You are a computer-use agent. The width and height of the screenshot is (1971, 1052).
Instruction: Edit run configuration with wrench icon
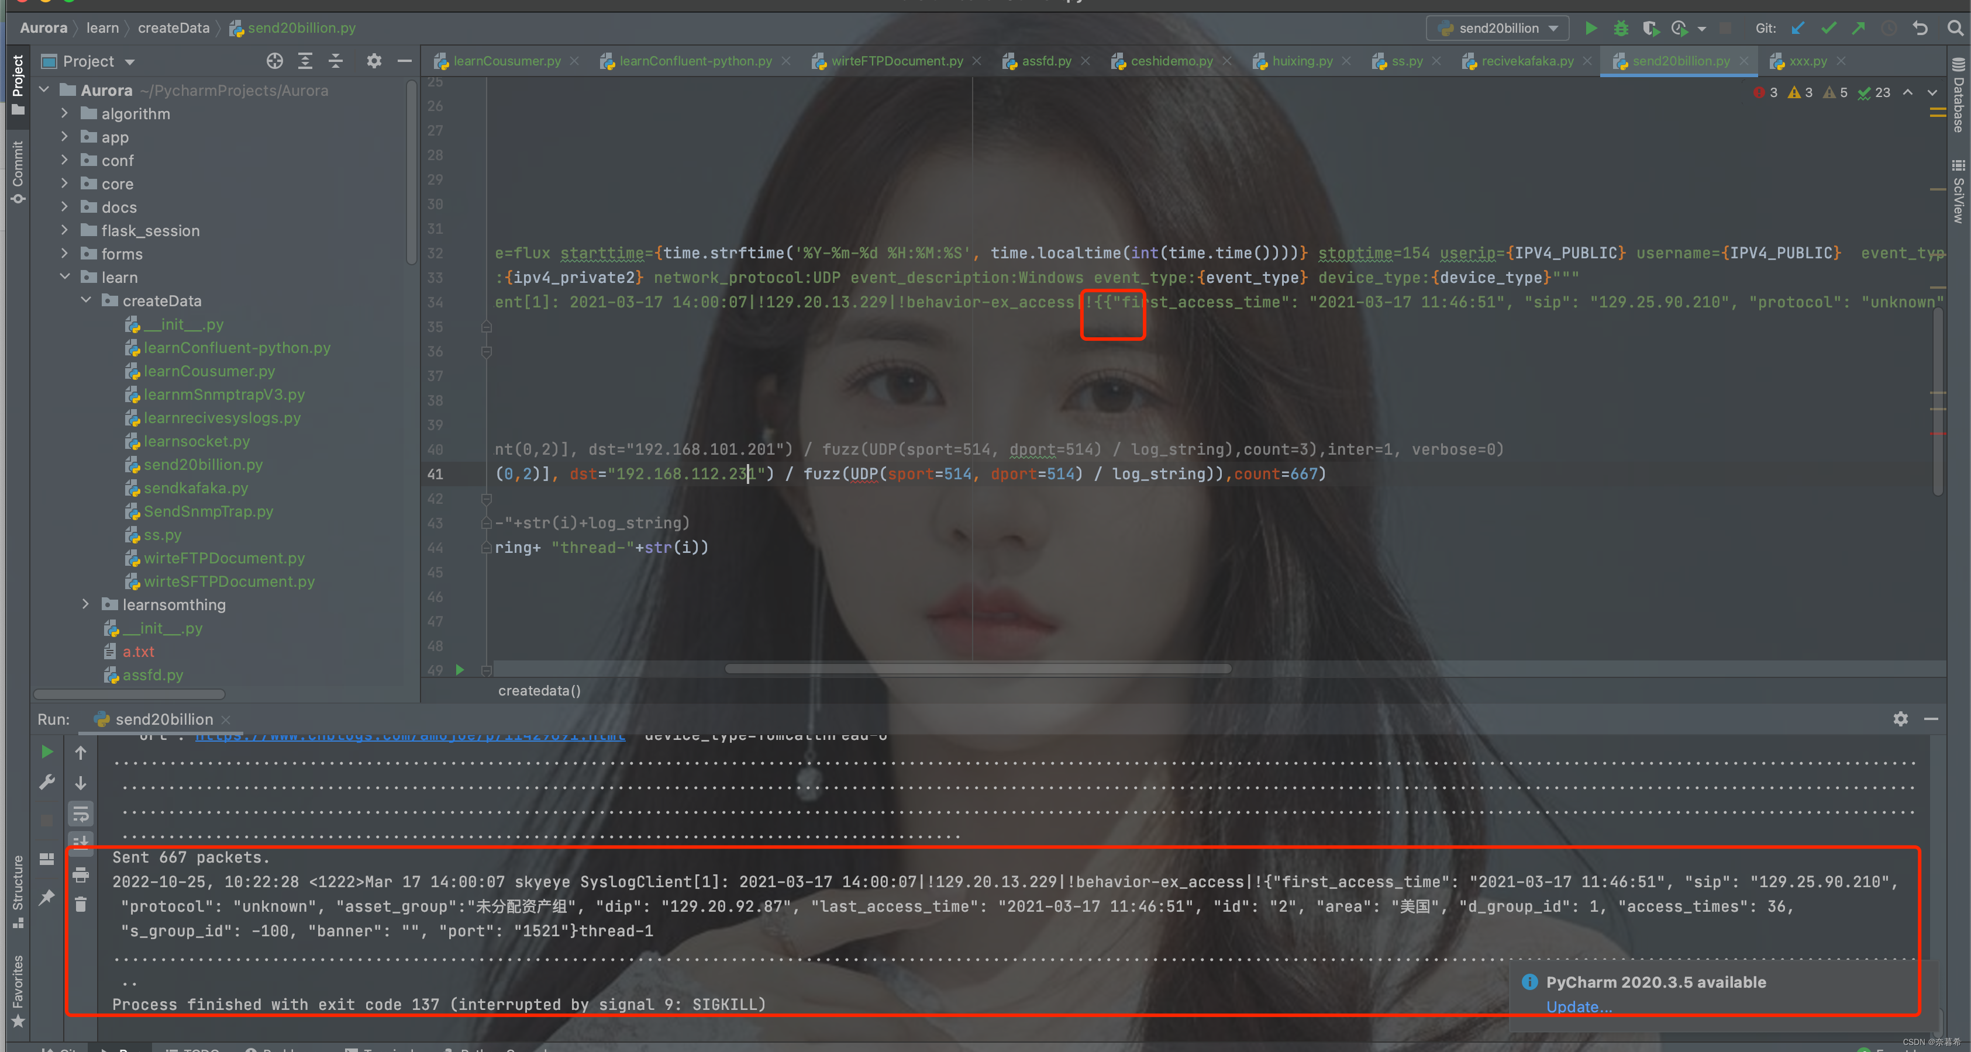(x=47, y=782)
